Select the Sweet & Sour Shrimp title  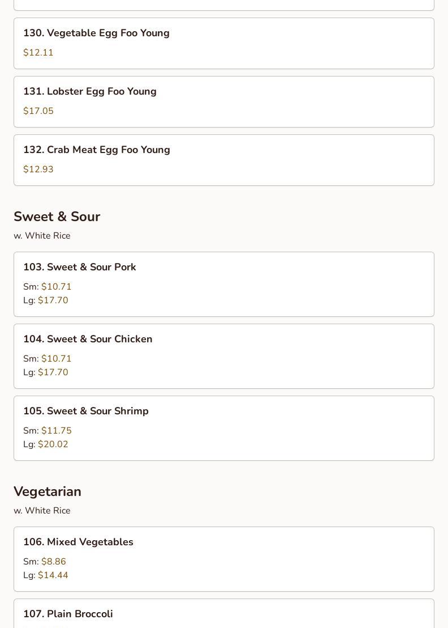click(x=86, y=411)
